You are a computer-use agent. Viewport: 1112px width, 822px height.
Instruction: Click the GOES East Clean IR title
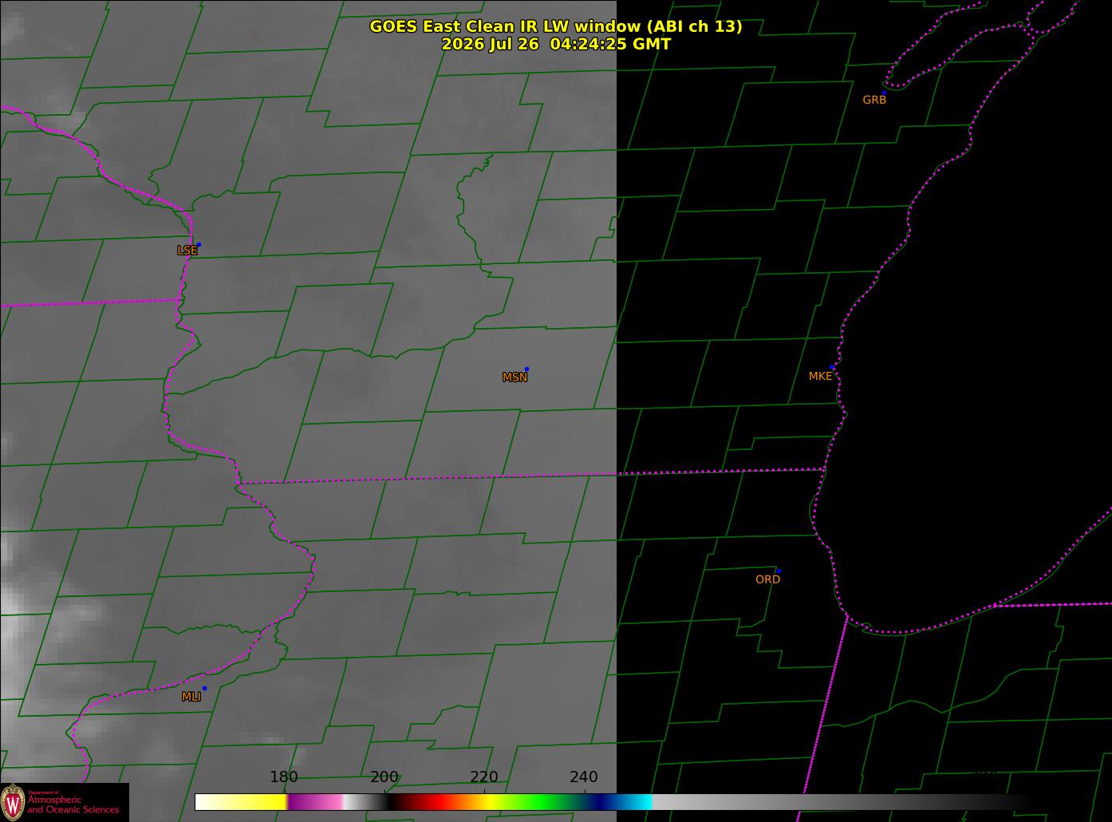click(555, 26)
